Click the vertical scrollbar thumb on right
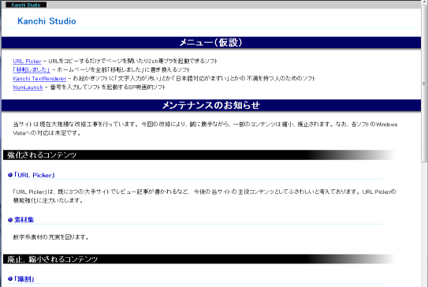The height and width of the screenshot is (287, 428). click(424, 84)
